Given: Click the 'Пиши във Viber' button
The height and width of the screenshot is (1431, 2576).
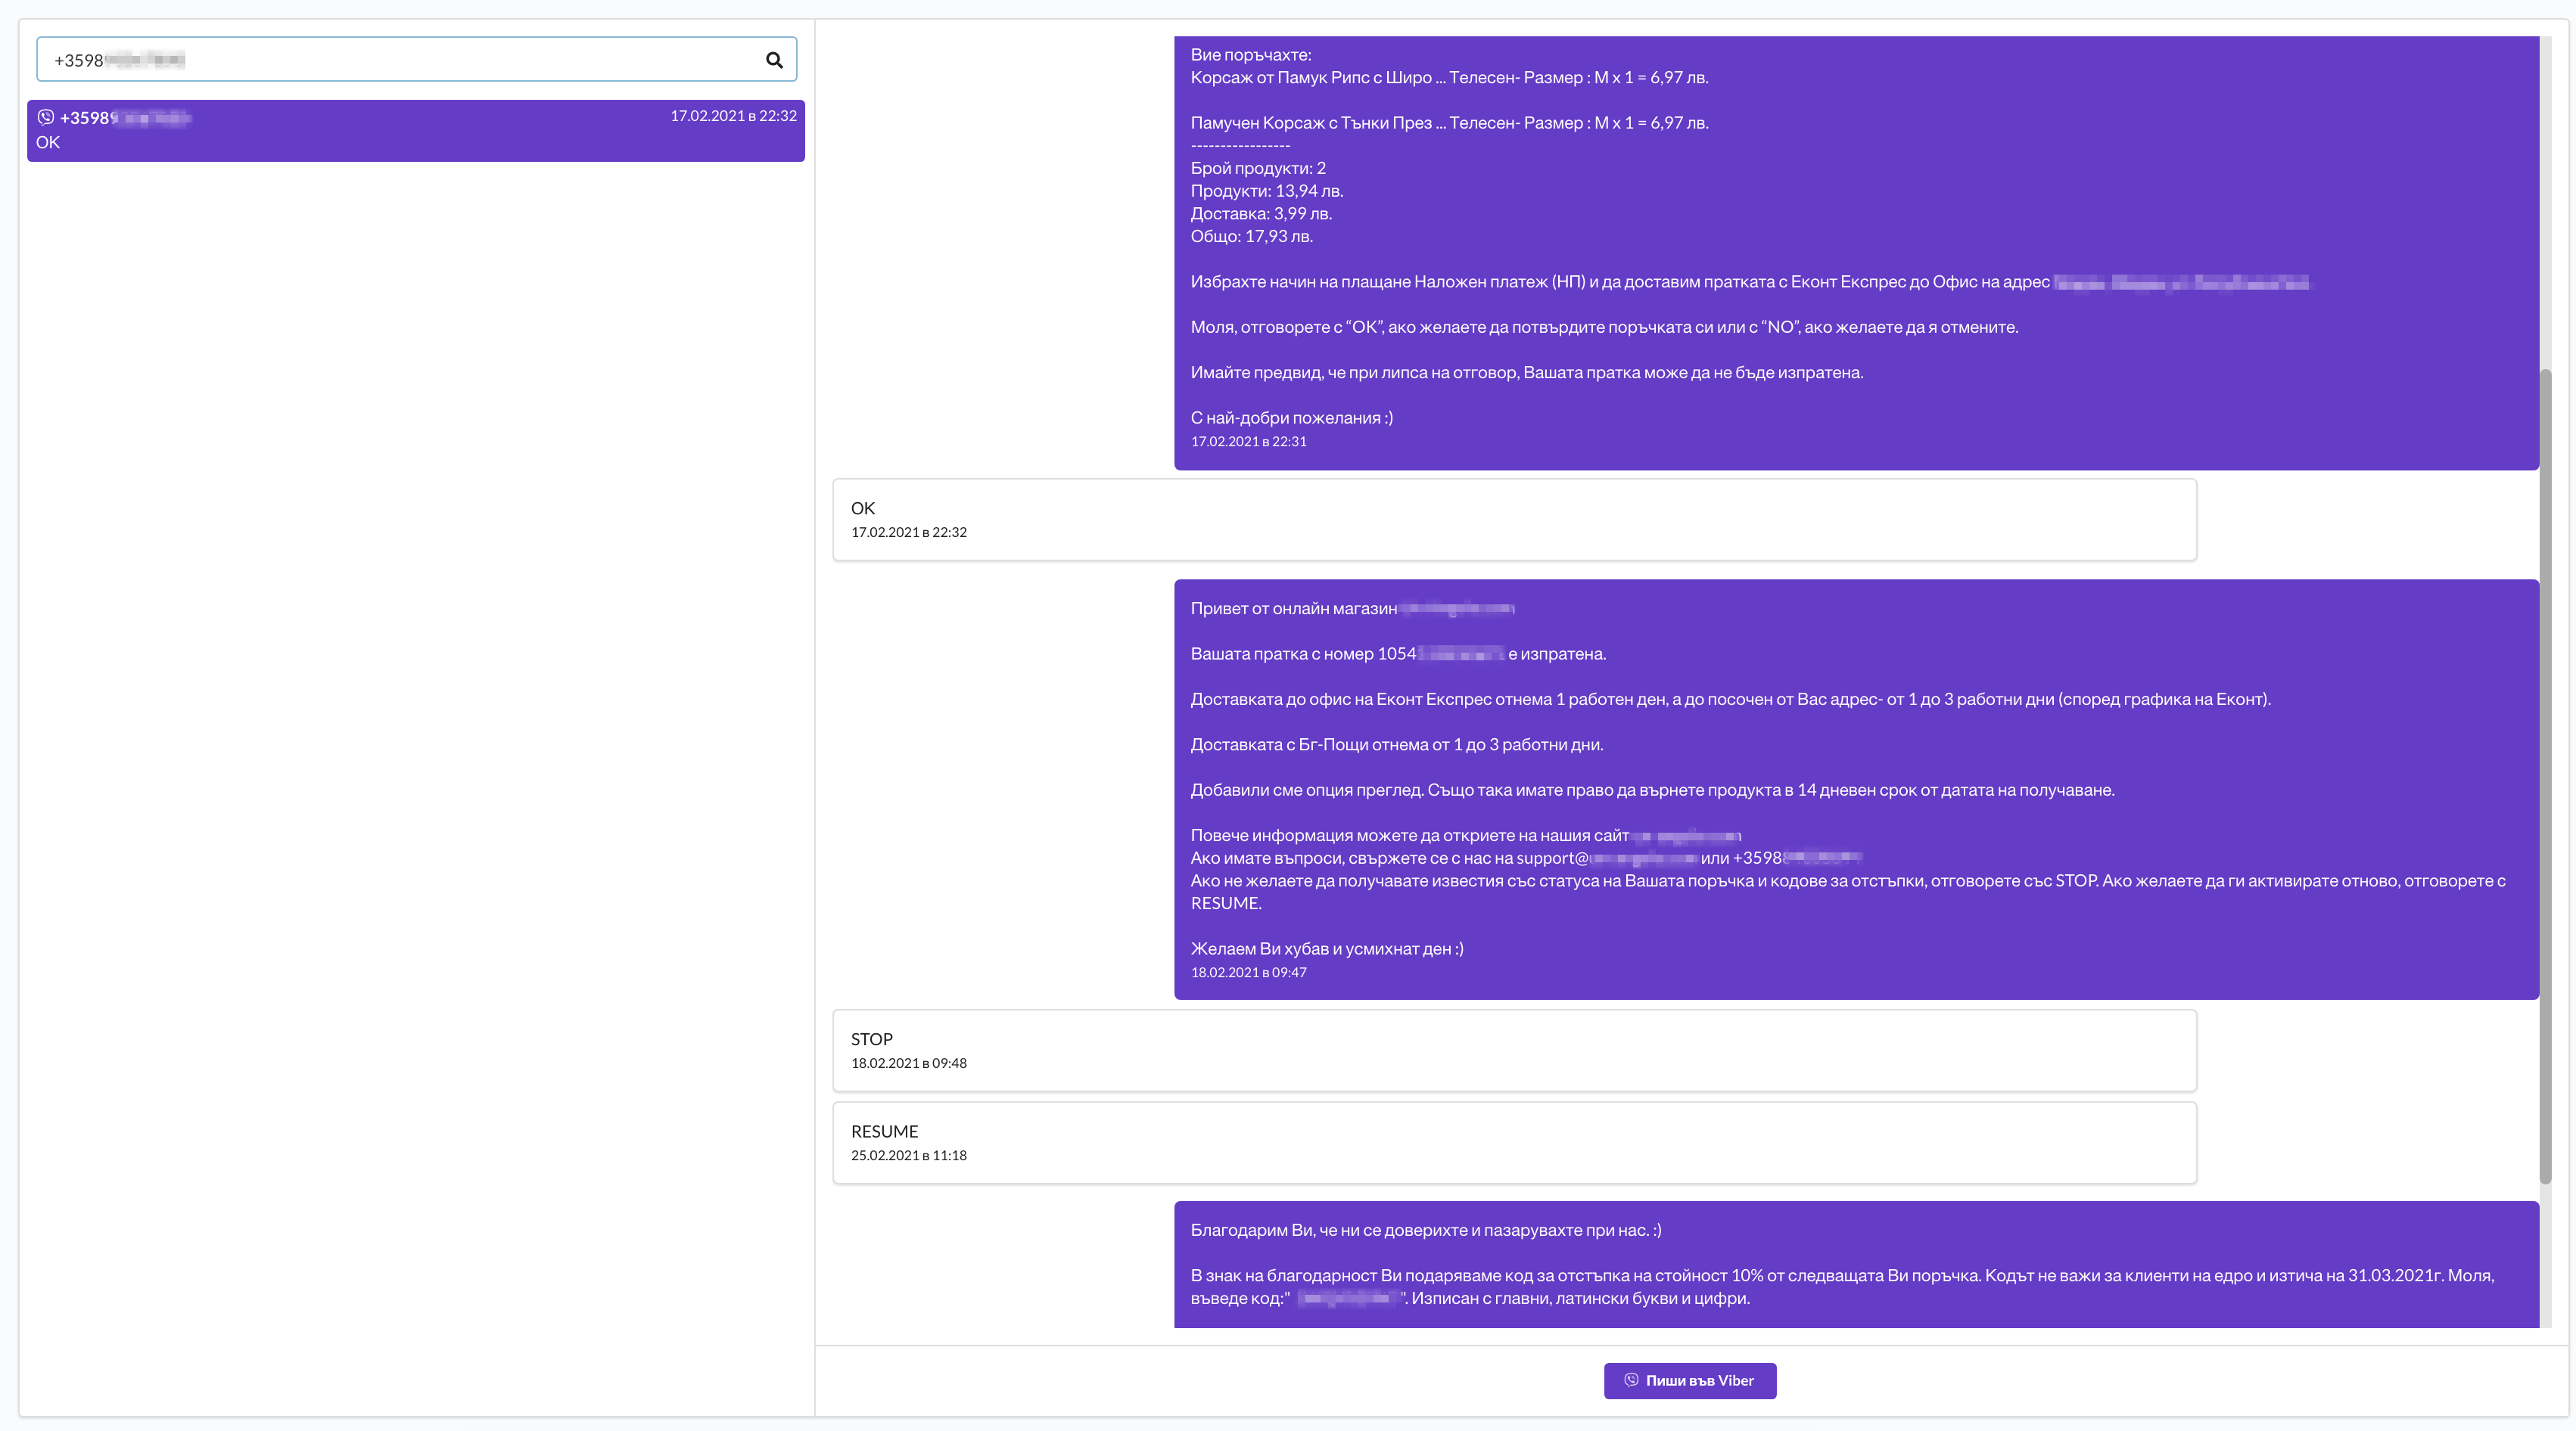Looking at the screenshot, I should point(1690,1381).
